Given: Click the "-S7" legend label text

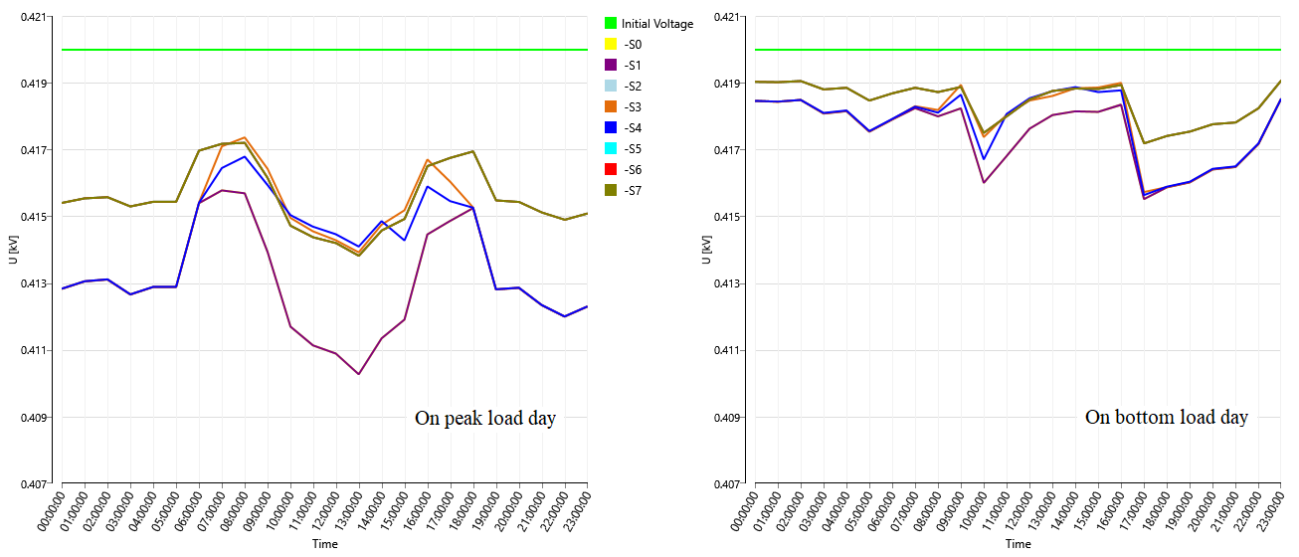Looking at the screenshot, I should 633,190.
